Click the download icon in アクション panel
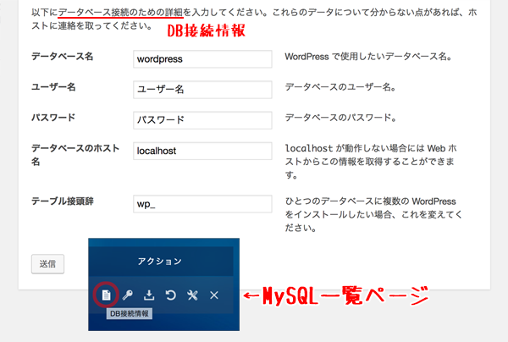The image size is (508, 342). click(x=149, y=295)
